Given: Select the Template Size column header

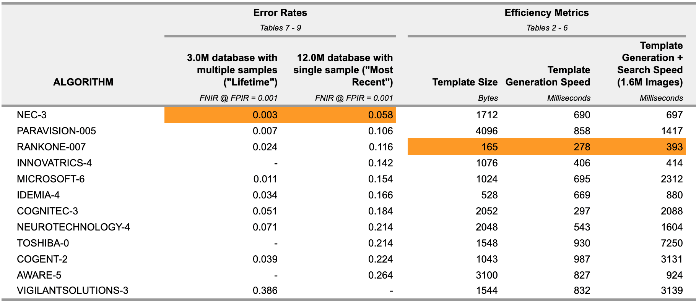Looking at the screenshot, I should click(465, 82).
